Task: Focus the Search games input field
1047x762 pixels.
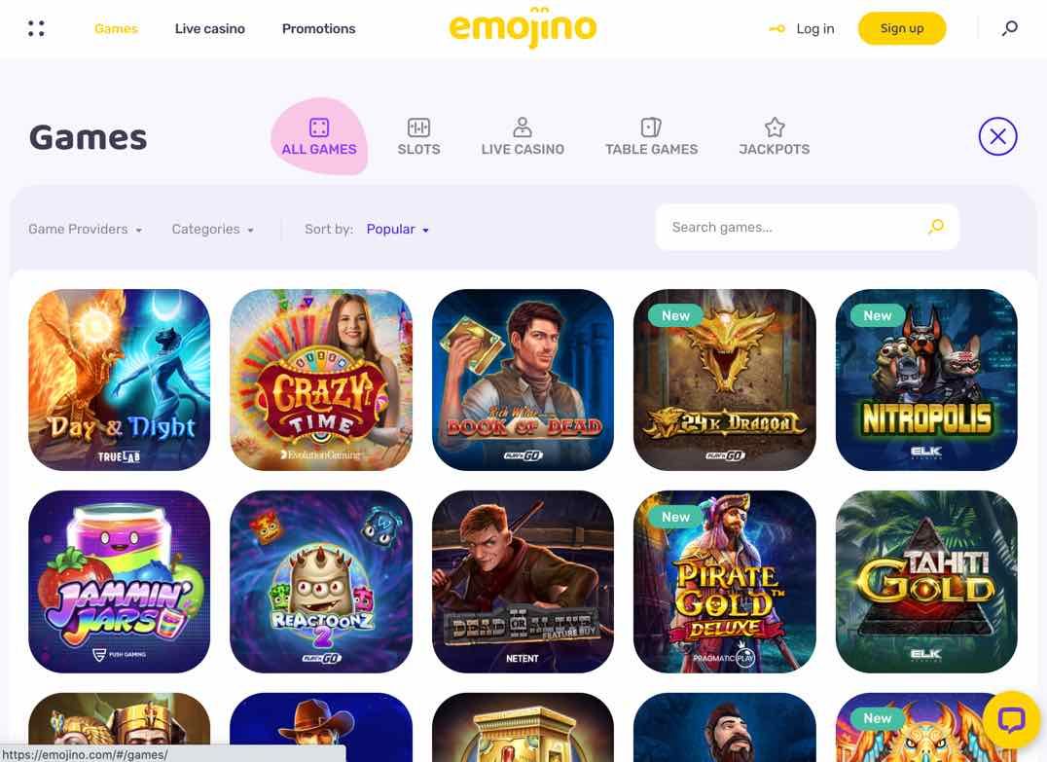Action: pos(808,227)
